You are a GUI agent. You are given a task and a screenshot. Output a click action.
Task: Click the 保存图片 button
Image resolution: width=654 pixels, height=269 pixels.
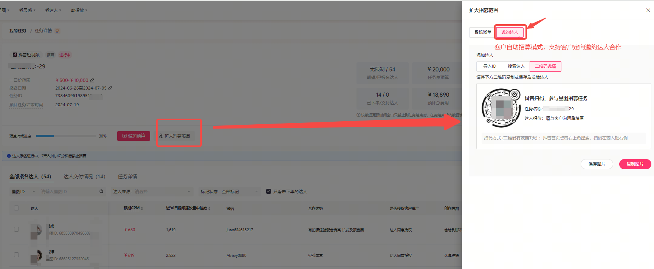click(597, 164)
